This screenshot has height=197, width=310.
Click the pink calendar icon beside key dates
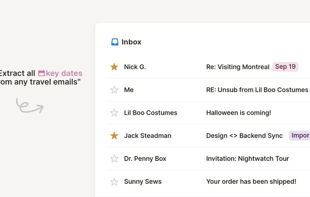41,73
